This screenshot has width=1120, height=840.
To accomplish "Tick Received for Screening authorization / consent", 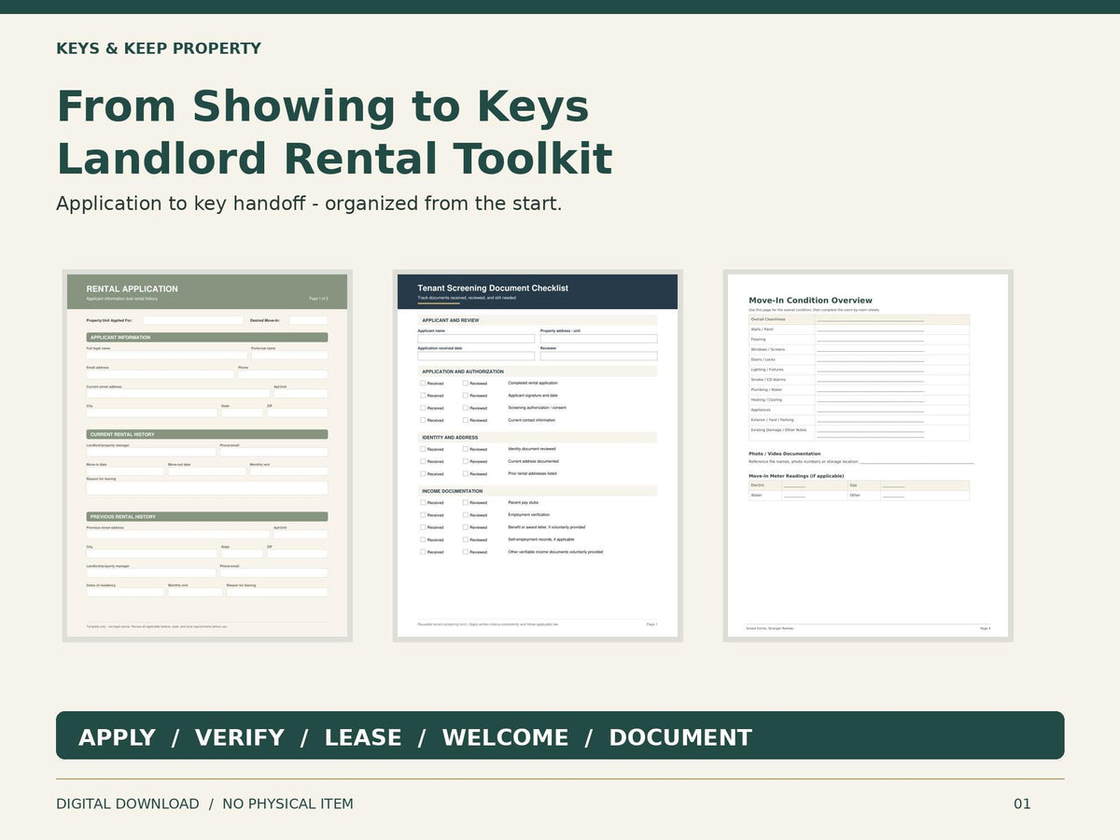I will point(423,408).
